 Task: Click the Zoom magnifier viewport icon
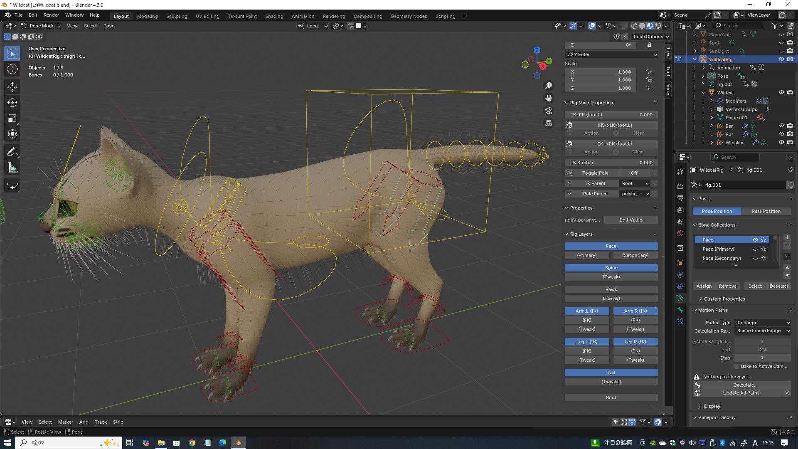(549, 86)
